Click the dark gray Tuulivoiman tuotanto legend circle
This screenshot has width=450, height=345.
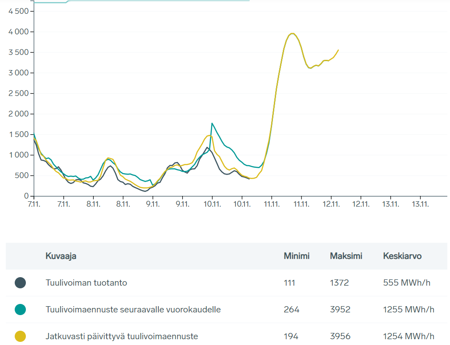20,283
